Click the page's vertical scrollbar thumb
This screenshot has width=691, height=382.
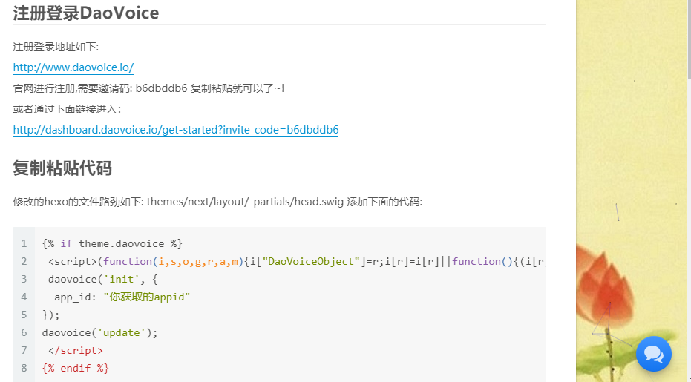pos(688,37)
